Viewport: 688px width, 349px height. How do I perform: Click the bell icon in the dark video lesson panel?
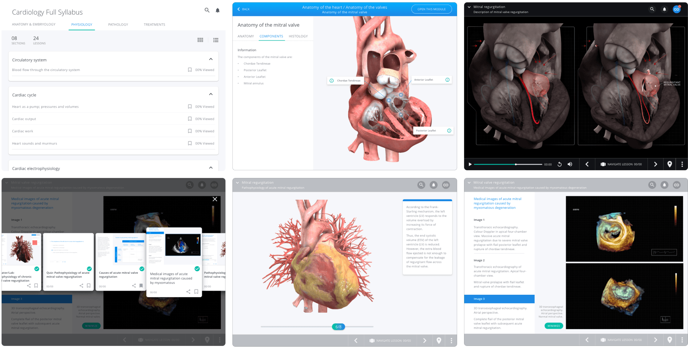point(664,9)
